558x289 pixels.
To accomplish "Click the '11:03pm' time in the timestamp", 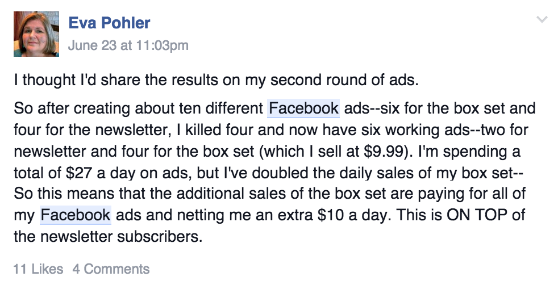I will tap(163, 45).
